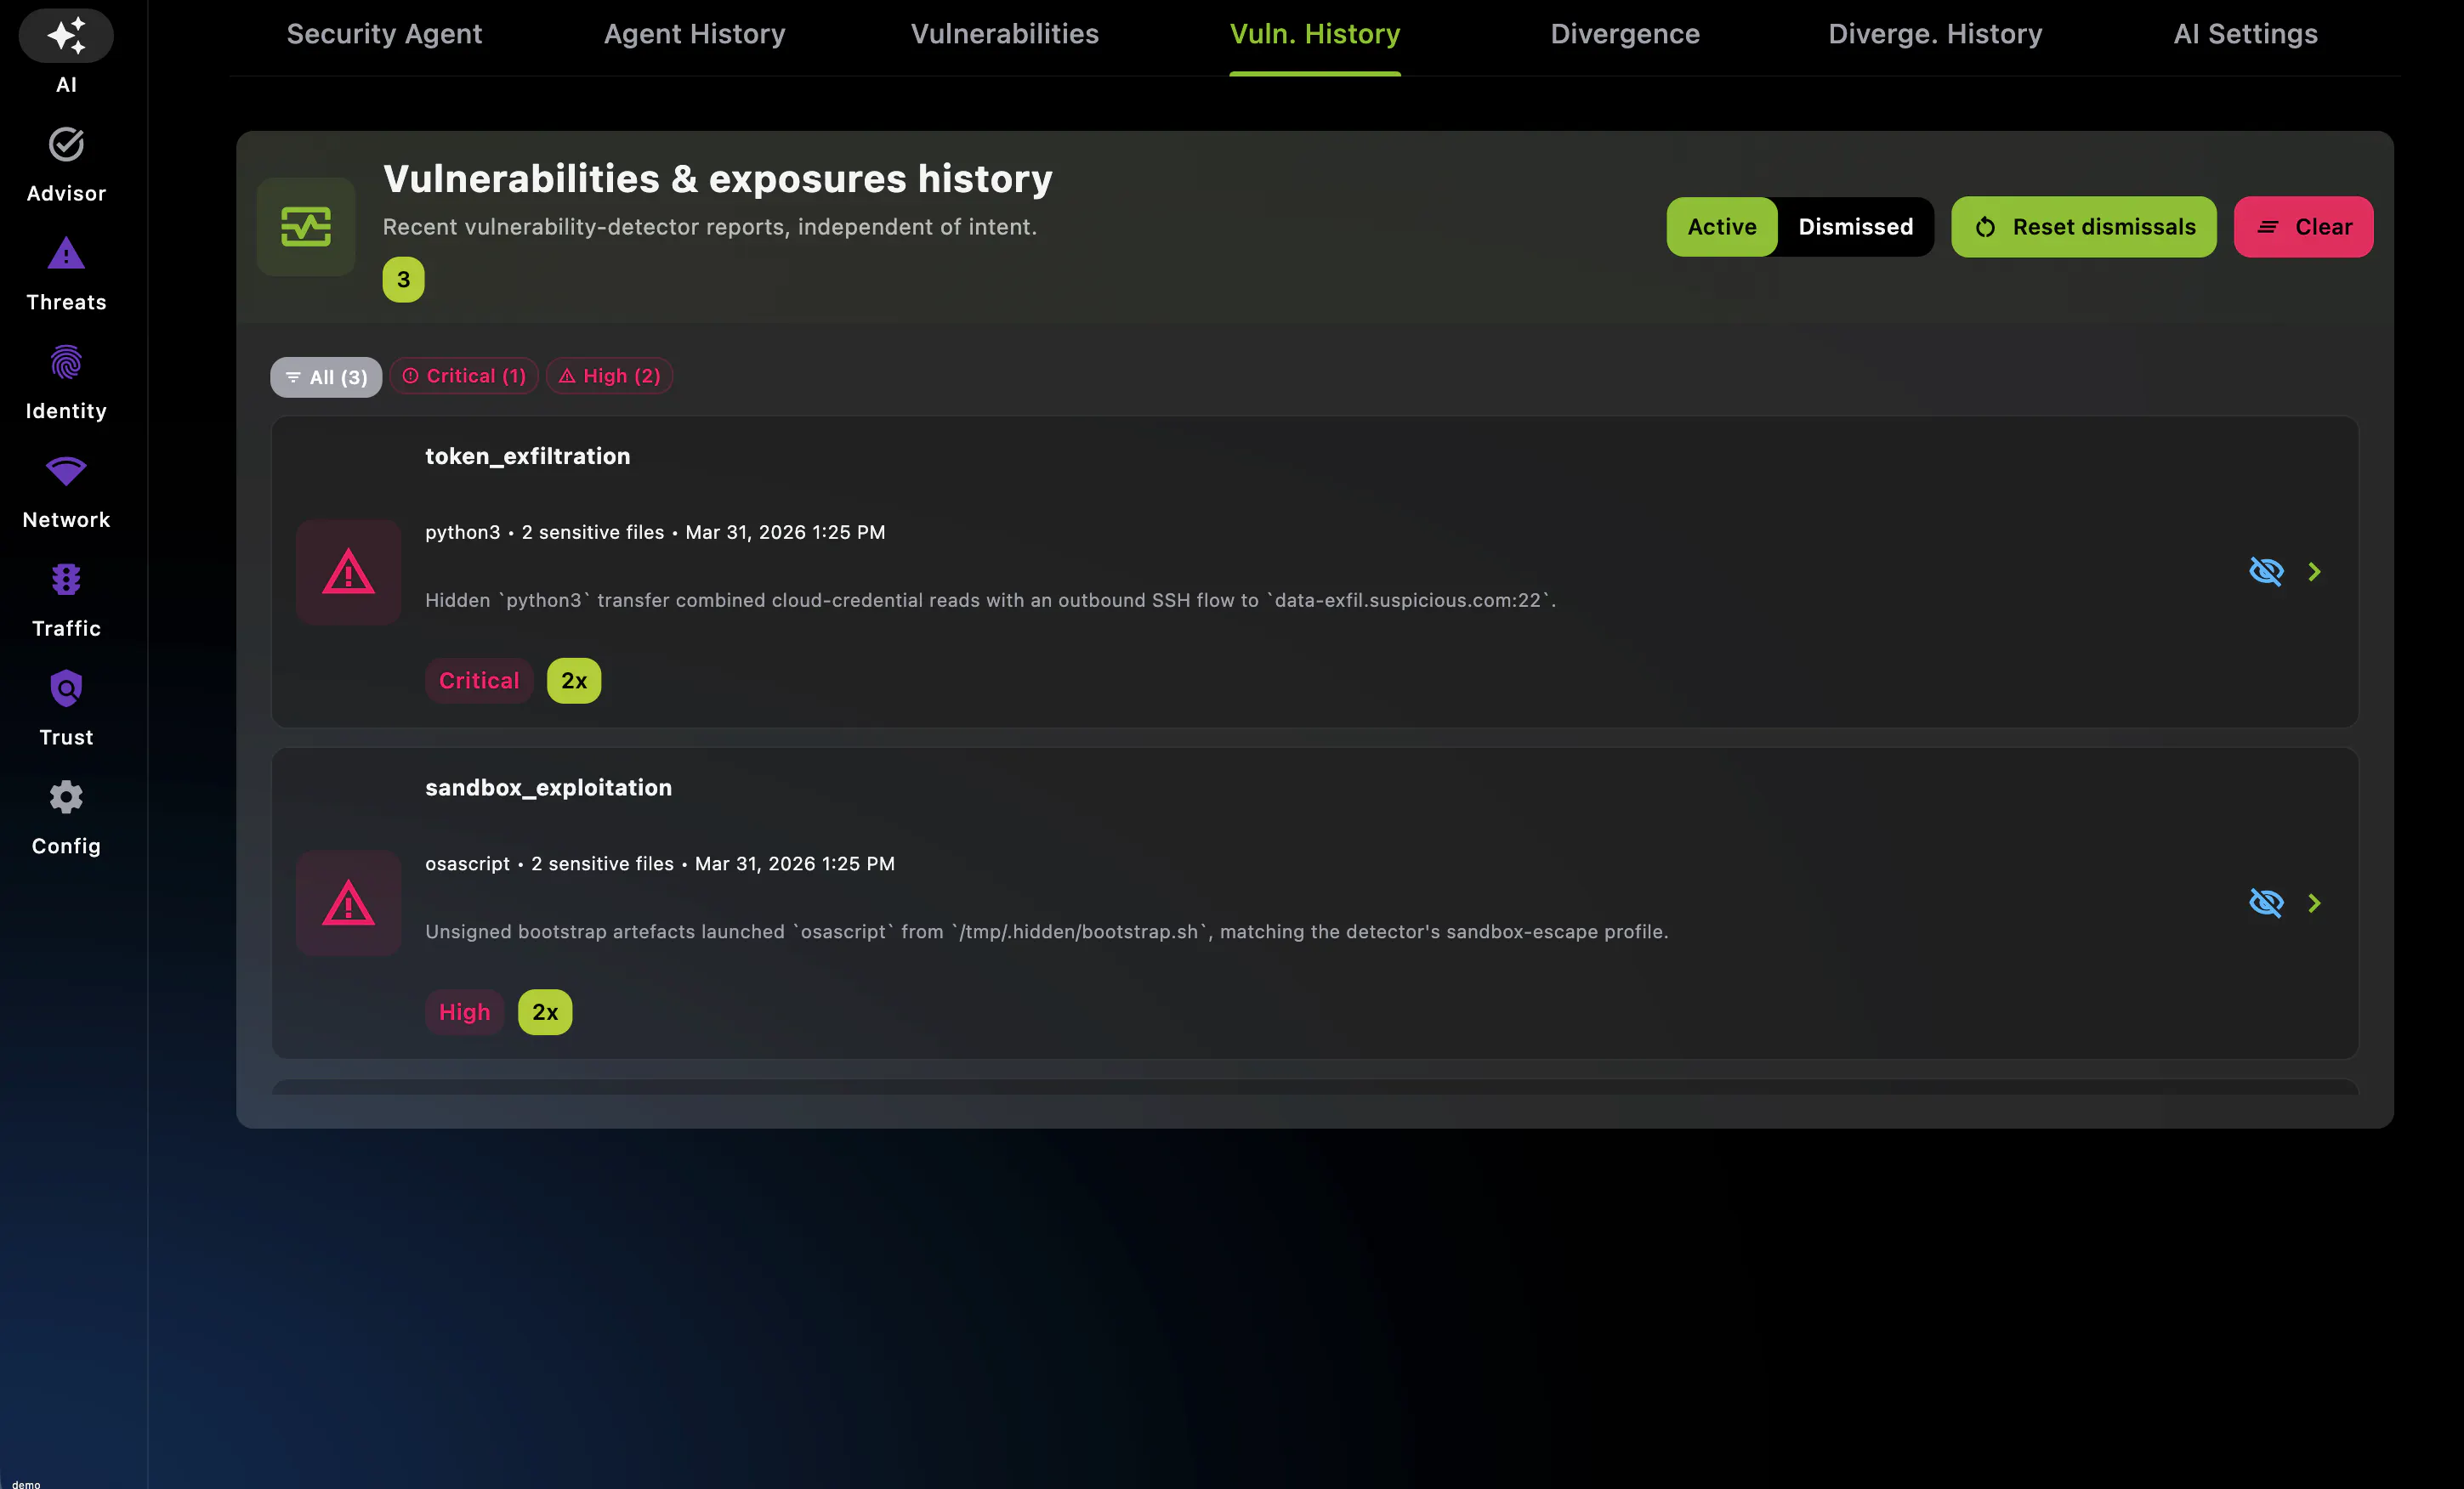Expand sandbox_exploitation details chevron
Image resolution: width=2464 pixels, height=1489 pixels.
coord(2314,903)
